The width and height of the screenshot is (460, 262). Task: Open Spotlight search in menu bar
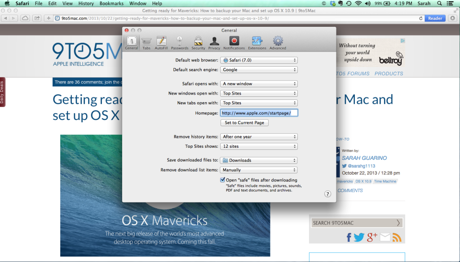coord(439,4)
